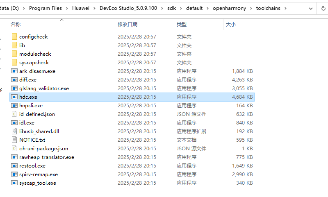Click the diff.exe application icon

[14, 79]
